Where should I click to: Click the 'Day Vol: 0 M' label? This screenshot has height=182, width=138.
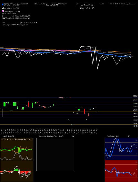click(87, 8)
